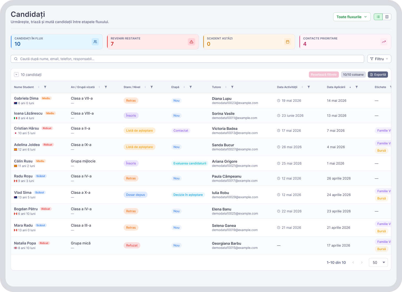This screenshot has height=292, width=402.
Task: Switch to board columns view
Action: tap(387, 17)
